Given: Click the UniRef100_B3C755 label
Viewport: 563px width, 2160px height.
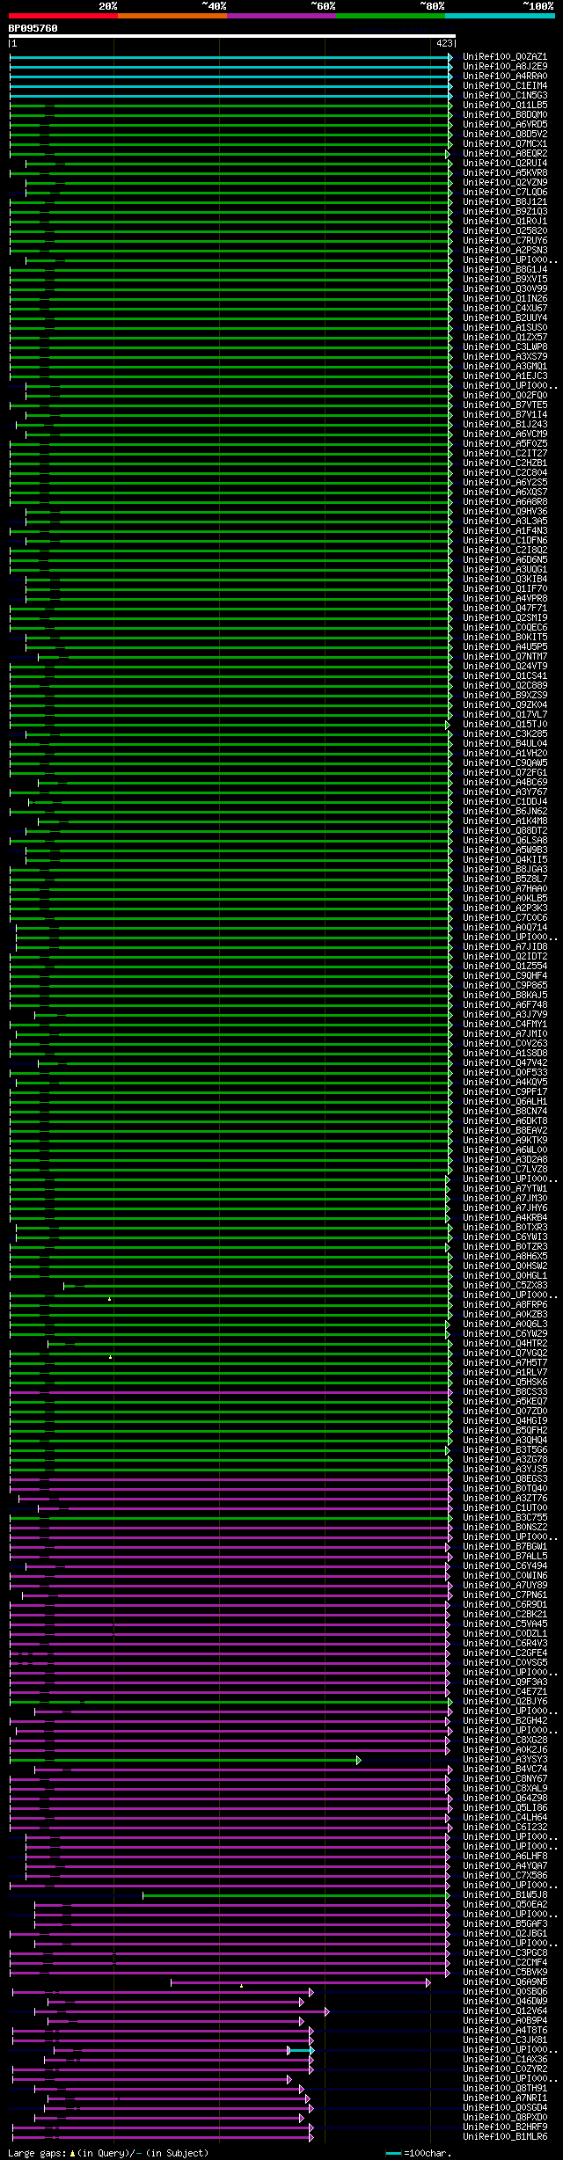Looking at the screenshot, I should [505, 1518].
